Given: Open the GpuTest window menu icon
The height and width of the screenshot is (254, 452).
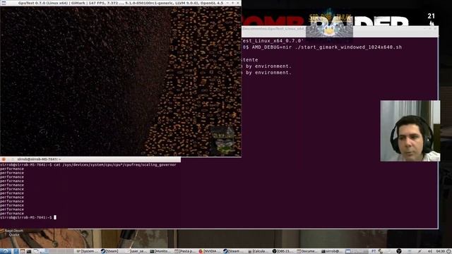Looking at the screenshot, I should [4, 3].
